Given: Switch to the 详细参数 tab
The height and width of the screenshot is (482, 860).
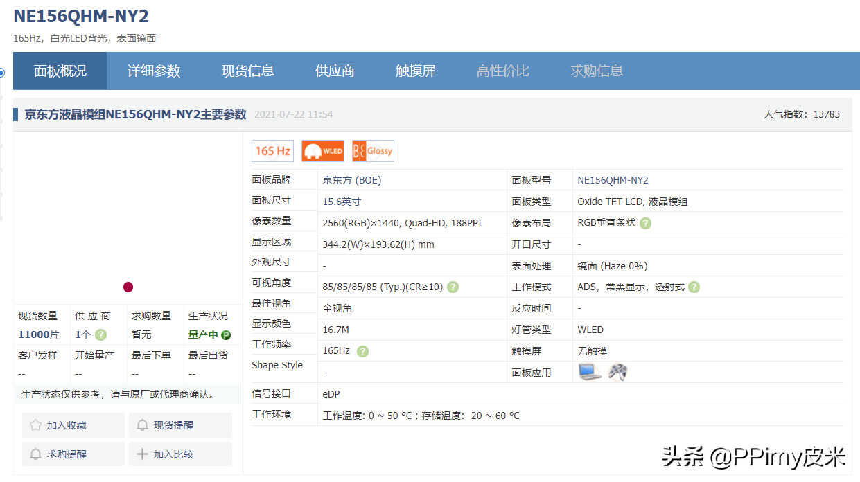Looking at the screenshot, I should [154, 71].
